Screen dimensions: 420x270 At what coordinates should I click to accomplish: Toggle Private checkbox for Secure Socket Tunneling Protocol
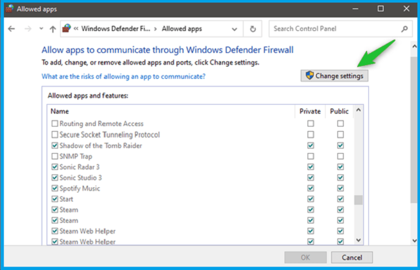click(310, 134)
